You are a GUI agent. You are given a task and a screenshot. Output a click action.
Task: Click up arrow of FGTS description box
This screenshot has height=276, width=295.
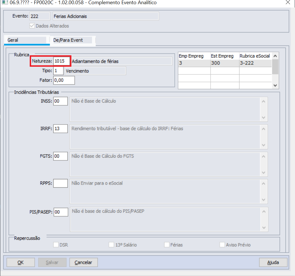[264, 156]
